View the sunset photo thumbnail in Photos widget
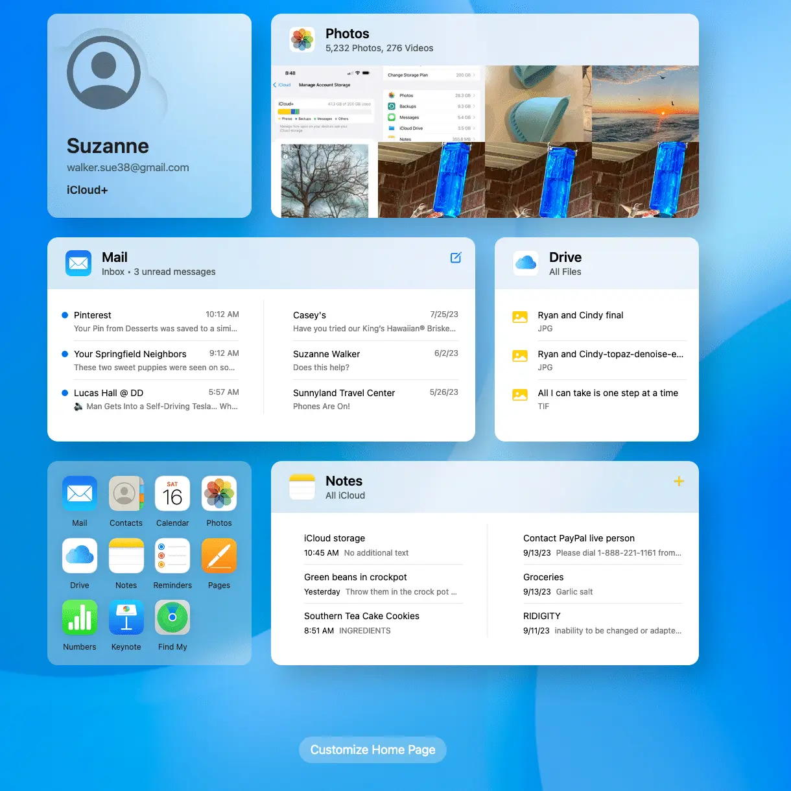The height and width of the screenshot is (791, 791). click(x=645, y=104)
